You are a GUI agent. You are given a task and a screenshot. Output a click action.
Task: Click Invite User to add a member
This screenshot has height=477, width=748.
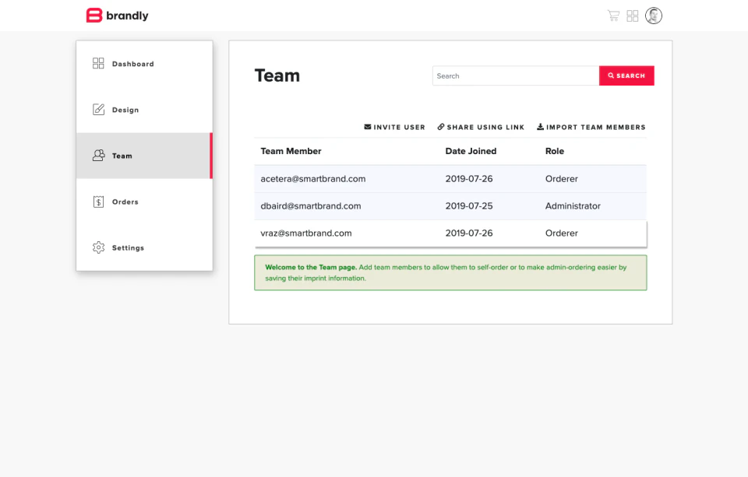(399, 127)
